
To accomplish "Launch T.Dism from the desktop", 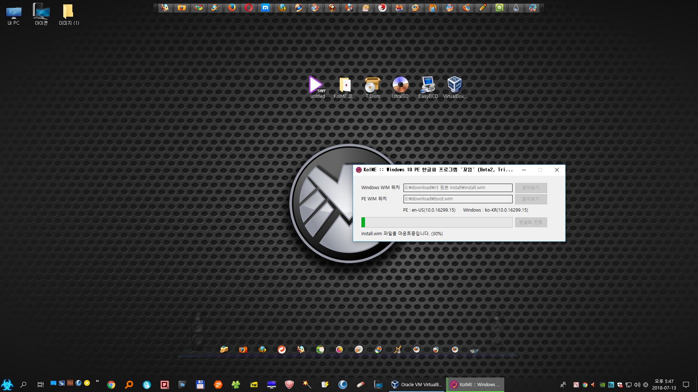I will pyautogui.click(x=373, y=87).
